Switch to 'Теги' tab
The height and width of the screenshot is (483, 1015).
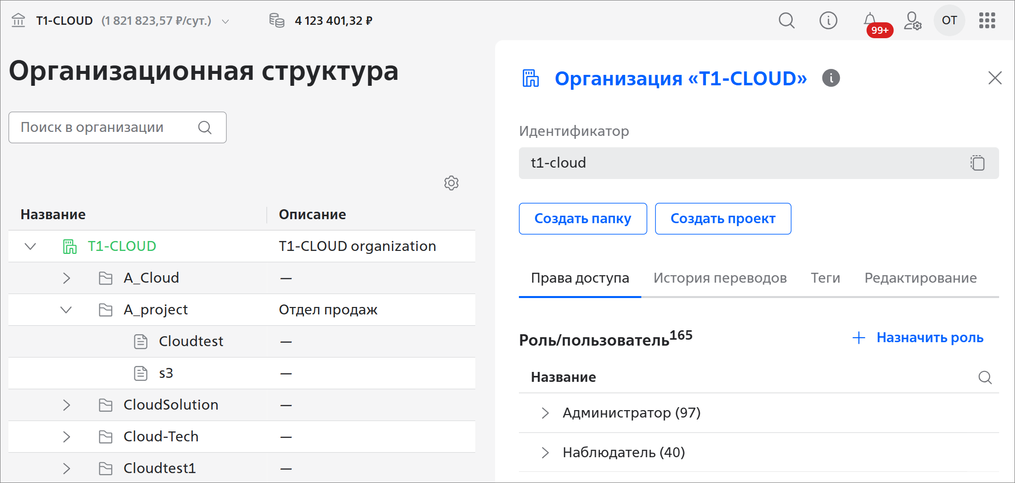point(825,278)
